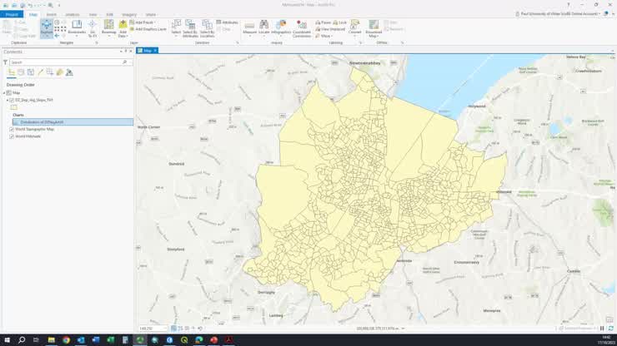Open Google Chrome from taskbar
Viewport: 617px width, 346px height.
pyautogui.click(x=66, y=340)
